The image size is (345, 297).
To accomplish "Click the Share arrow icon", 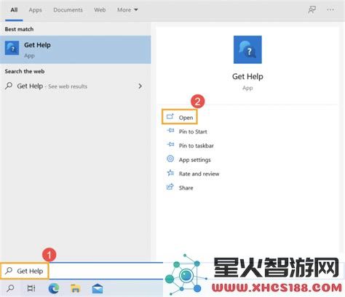I will [170, 187].
